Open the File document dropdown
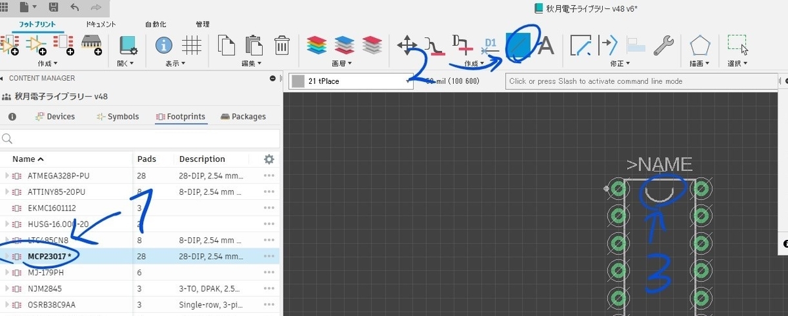This screenshot has height=316, width=788. (29, 8)
